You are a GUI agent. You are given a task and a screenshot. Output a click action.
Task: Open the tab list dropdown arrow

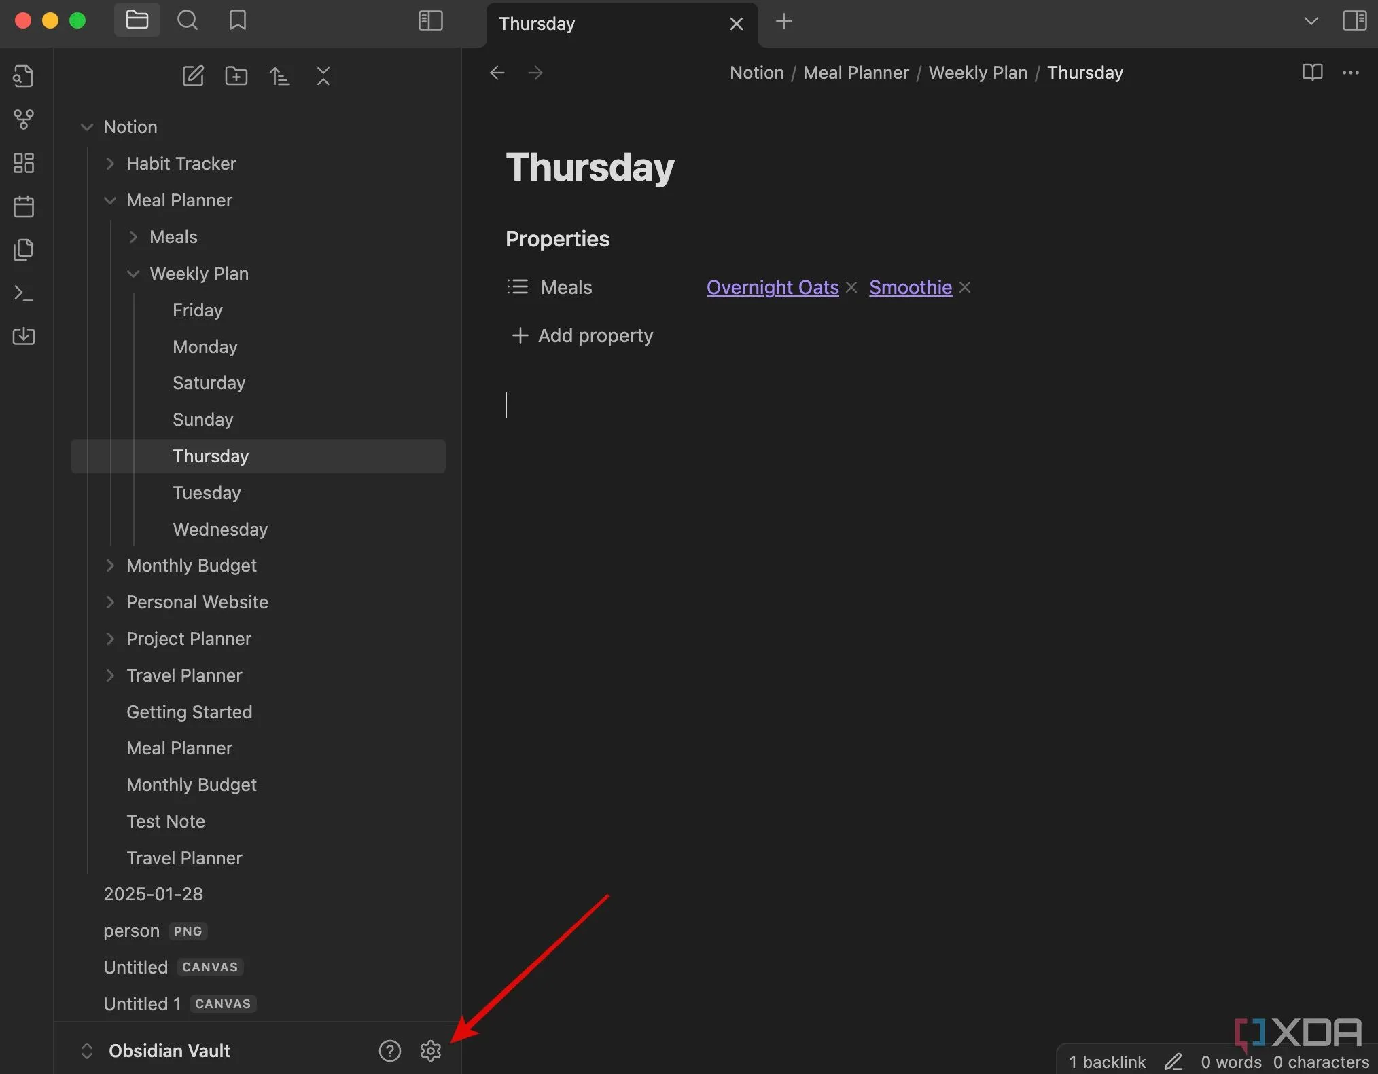(1311, 21)
